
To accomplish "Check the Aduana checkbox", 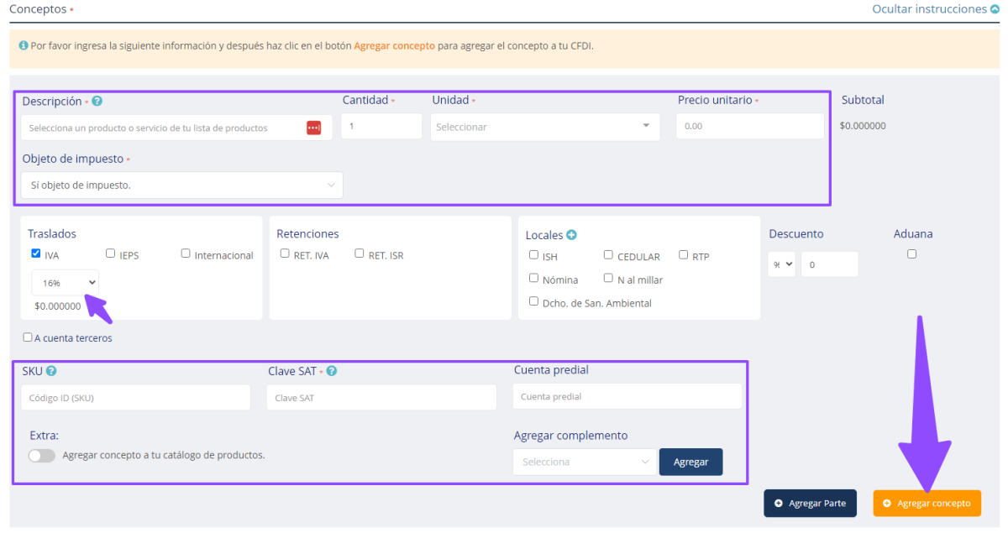I will [x=912, y=253].
